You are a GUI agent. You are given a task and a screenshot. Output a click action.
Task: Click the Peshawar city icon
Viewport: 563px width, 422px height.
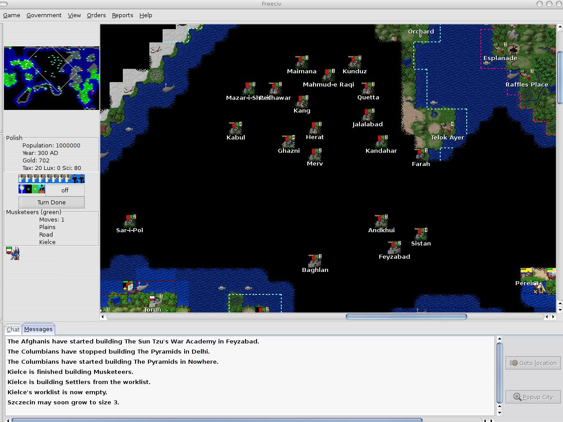point(275,88)
